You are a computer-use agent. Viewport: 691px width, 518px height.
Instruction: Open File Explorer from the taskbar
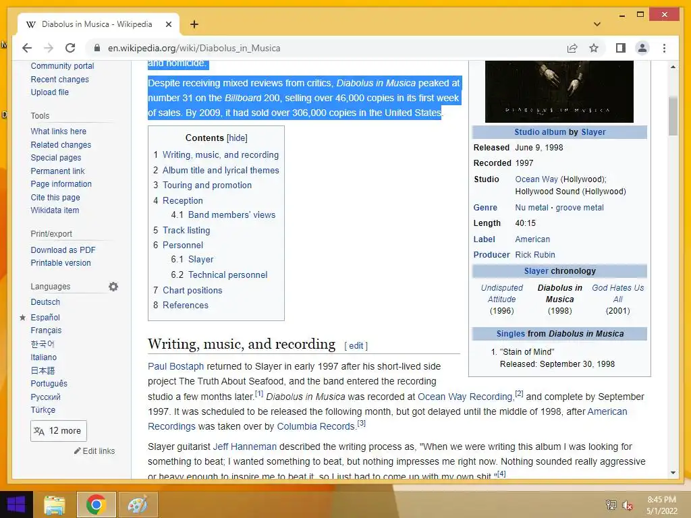click(55, 505)
